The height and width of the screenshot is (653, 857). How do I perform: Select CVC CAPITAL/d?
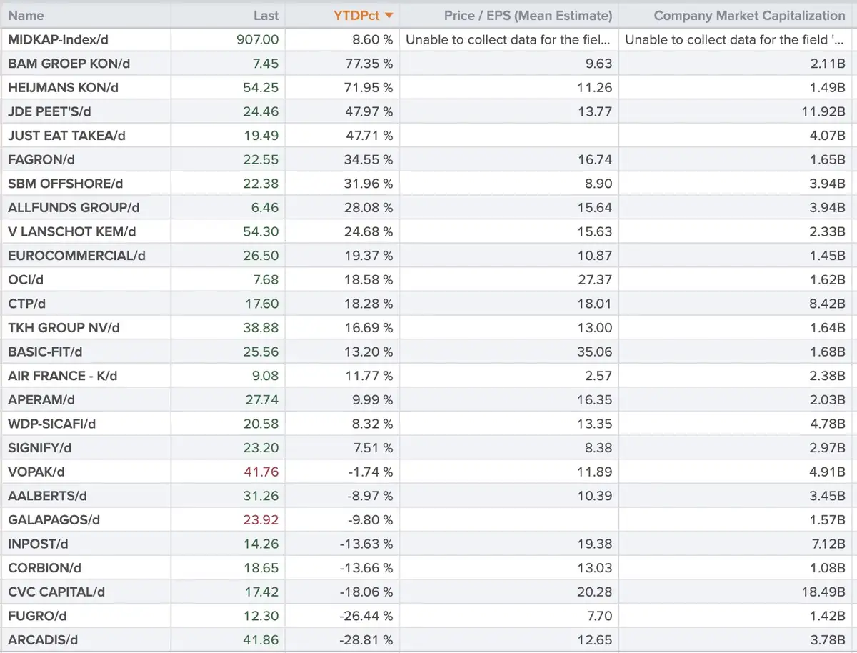(56, 592)
